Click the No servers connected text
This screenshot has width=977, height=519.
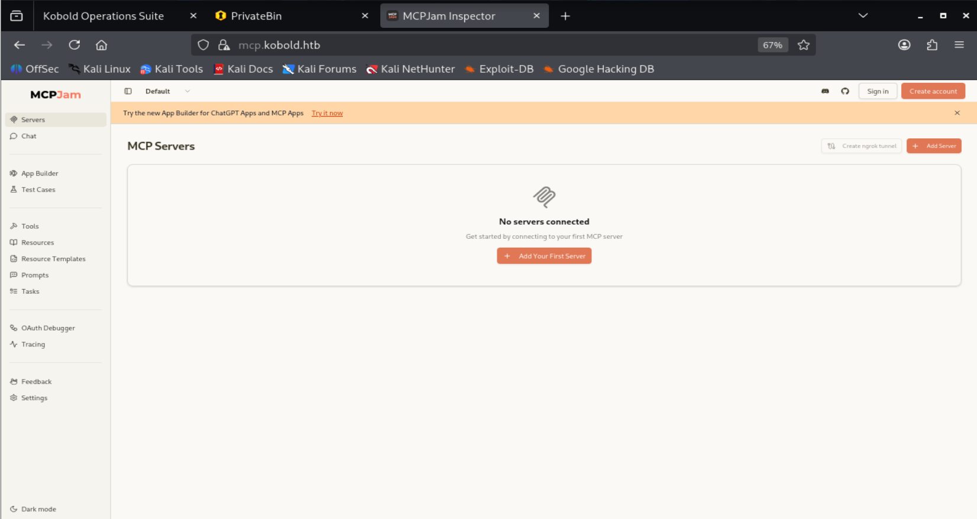point(544,222)
